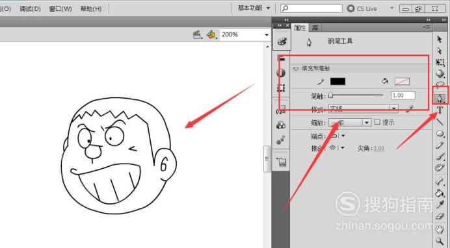Open the 帮助(H) menu
Viewport: 450px width, 248px height.
click(90, 9)
